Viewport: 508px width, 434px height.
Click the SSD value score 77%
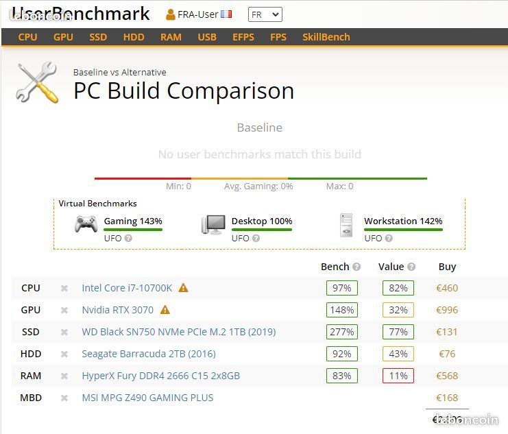(398, 333)
